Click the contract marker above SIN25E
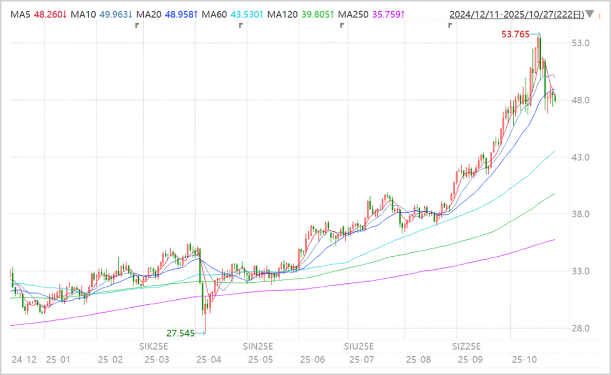This screenshot has height=375, width=611. 241,25
